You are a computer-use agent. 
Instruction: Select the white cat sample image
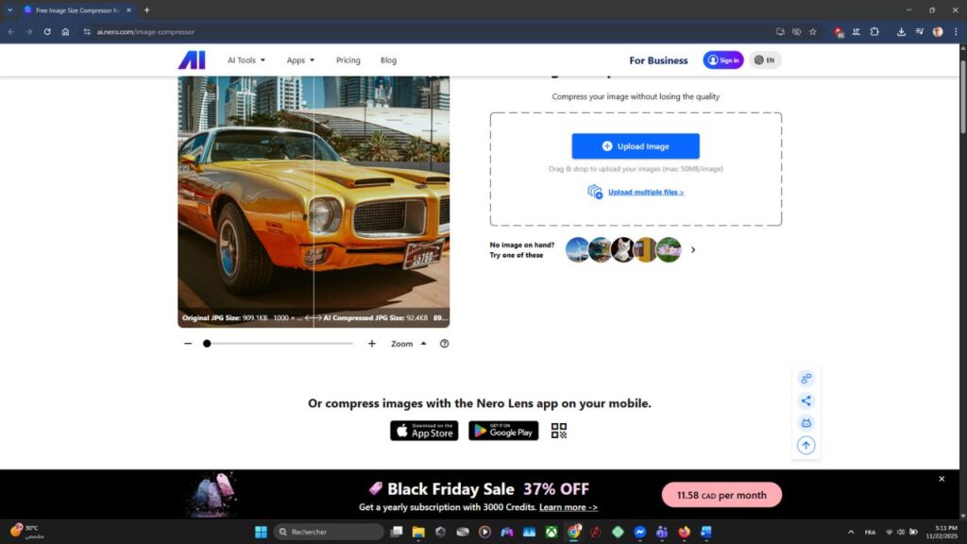pos(622,250)
